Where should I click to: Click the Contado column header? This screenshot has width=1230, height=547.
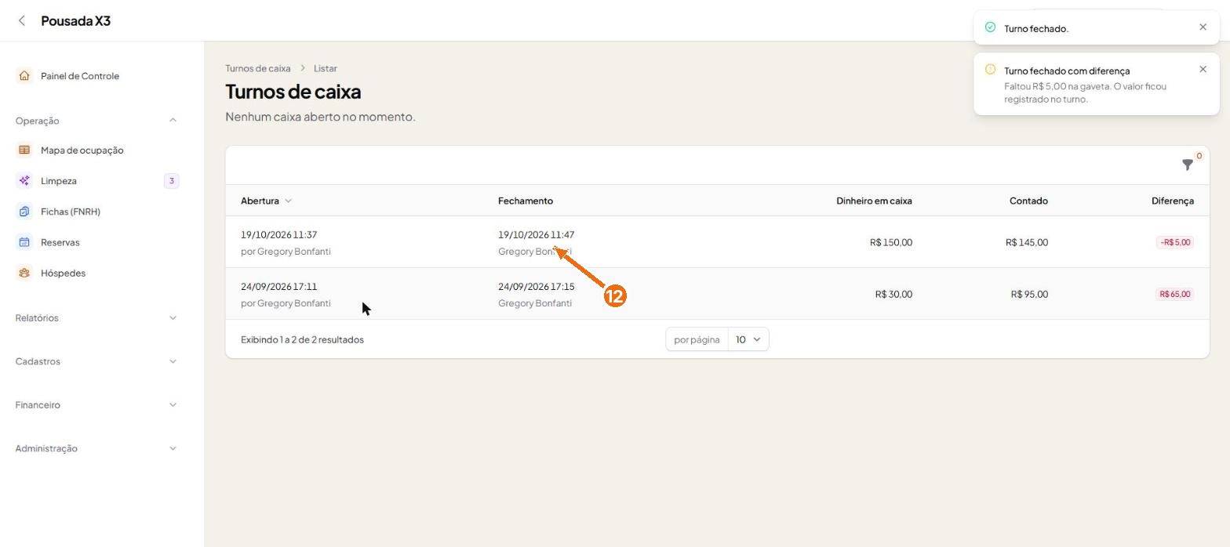coord(1028,201)
